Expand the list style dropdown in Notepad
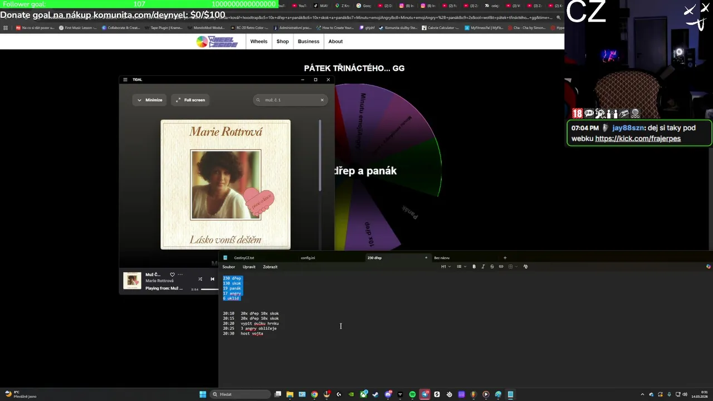The image size is (713, 401). [461, 267]
